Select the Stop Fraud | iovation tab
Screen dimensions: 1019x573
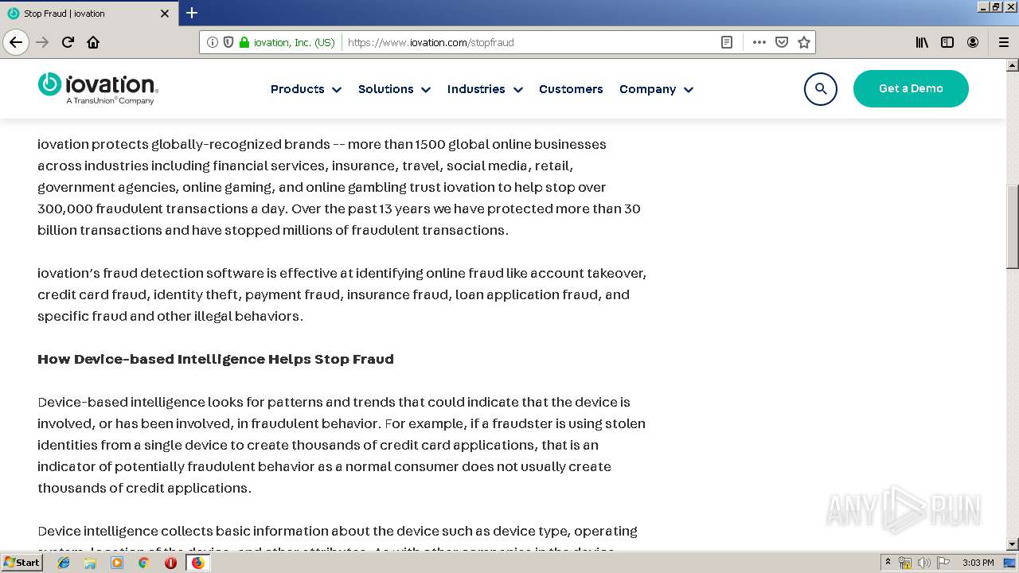[x=88, y=14]
